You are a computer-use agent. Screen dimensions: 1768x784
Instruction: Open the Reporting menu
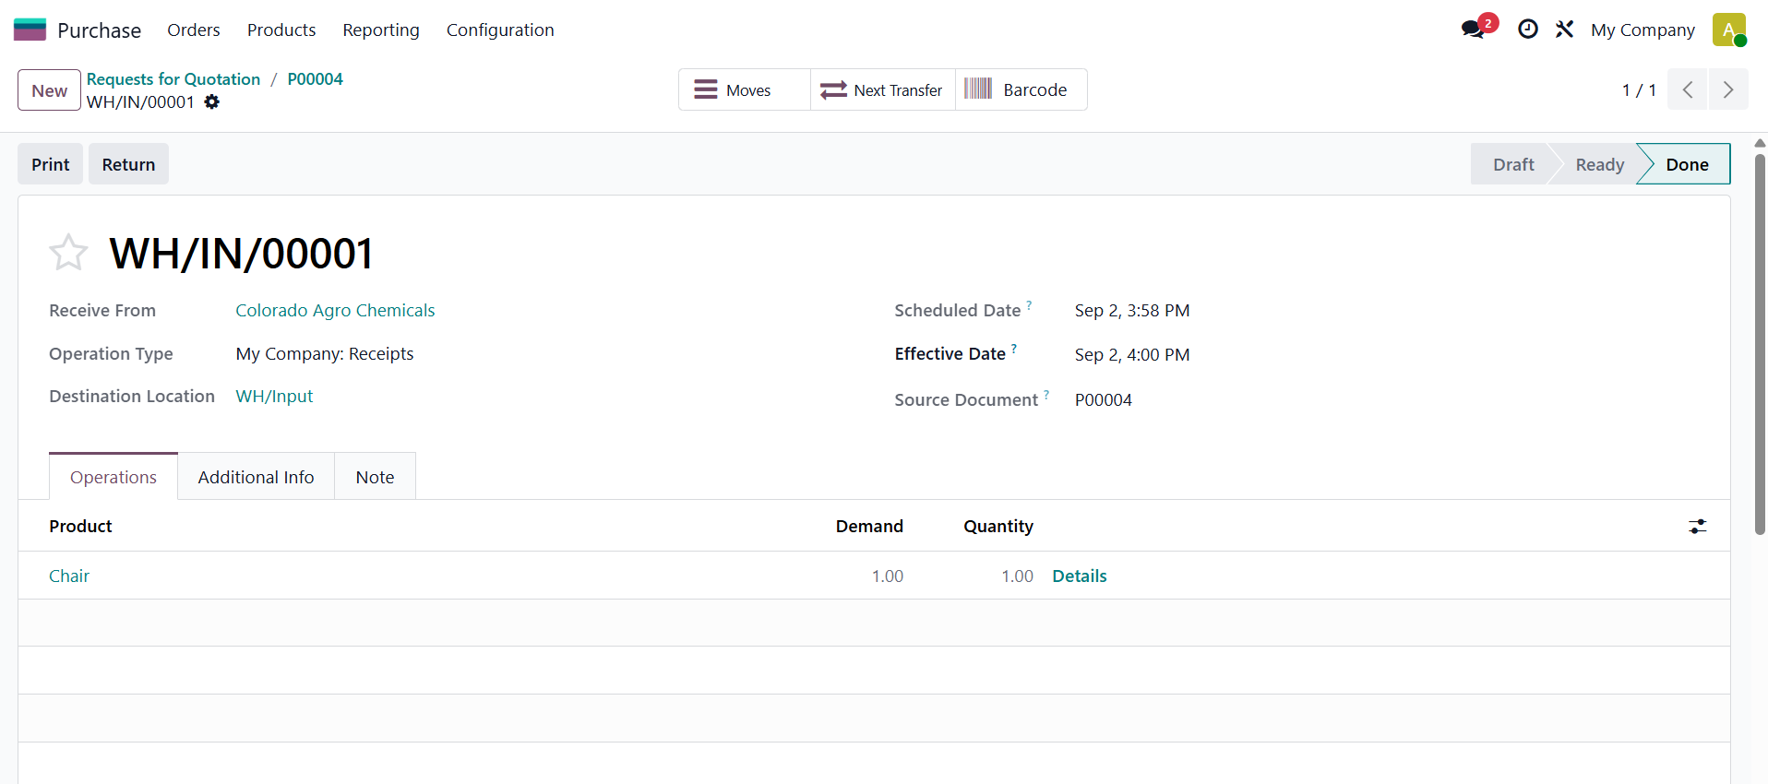click(x=381, y=30)
